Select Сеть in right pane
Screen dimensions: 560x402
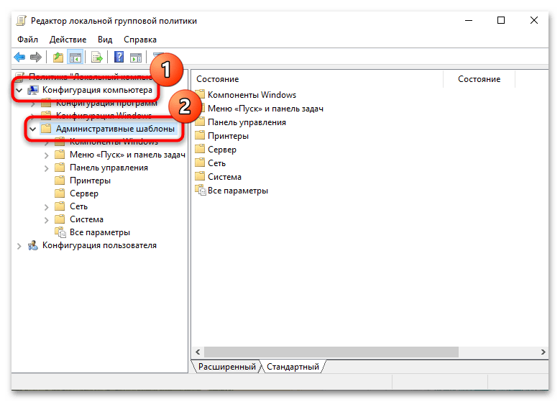(x=216, y=163)
